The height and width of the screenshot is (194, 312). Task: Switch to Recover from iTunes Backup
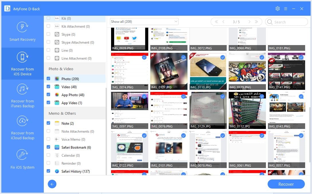point(23,95)
